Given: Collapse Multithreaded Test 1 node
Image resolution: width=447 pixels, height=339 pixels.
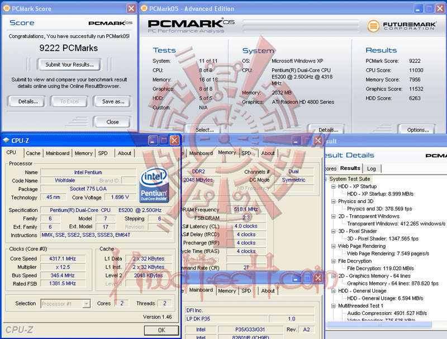Looking at the screenshot, I should point(333,306).
